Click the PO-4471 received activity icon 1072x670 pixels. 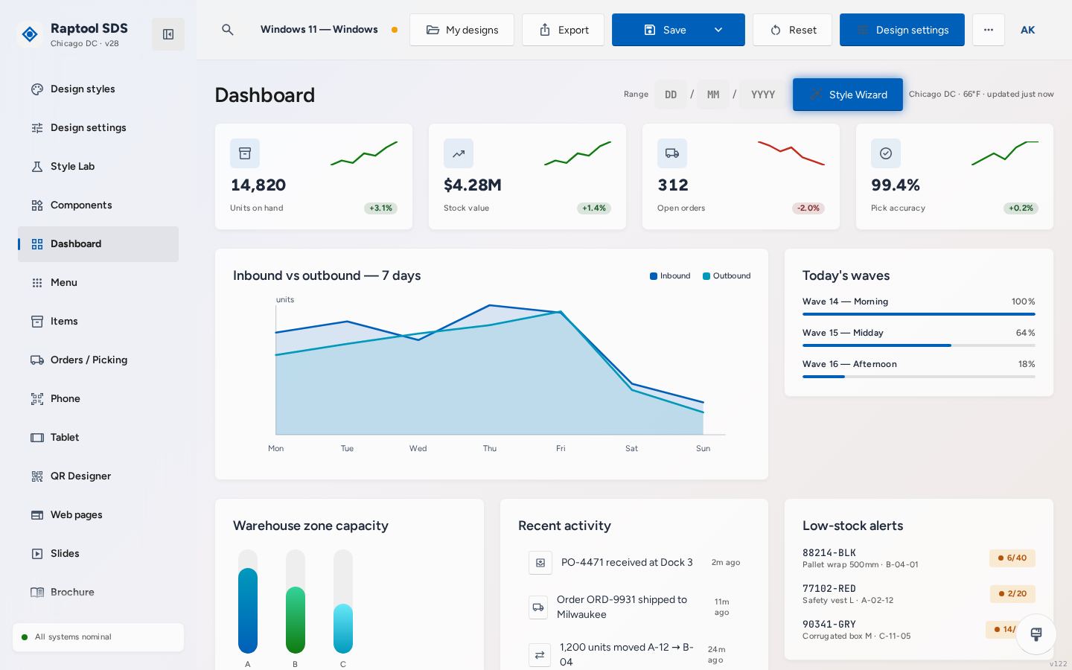pyautogui.click(x=540, y=563)
